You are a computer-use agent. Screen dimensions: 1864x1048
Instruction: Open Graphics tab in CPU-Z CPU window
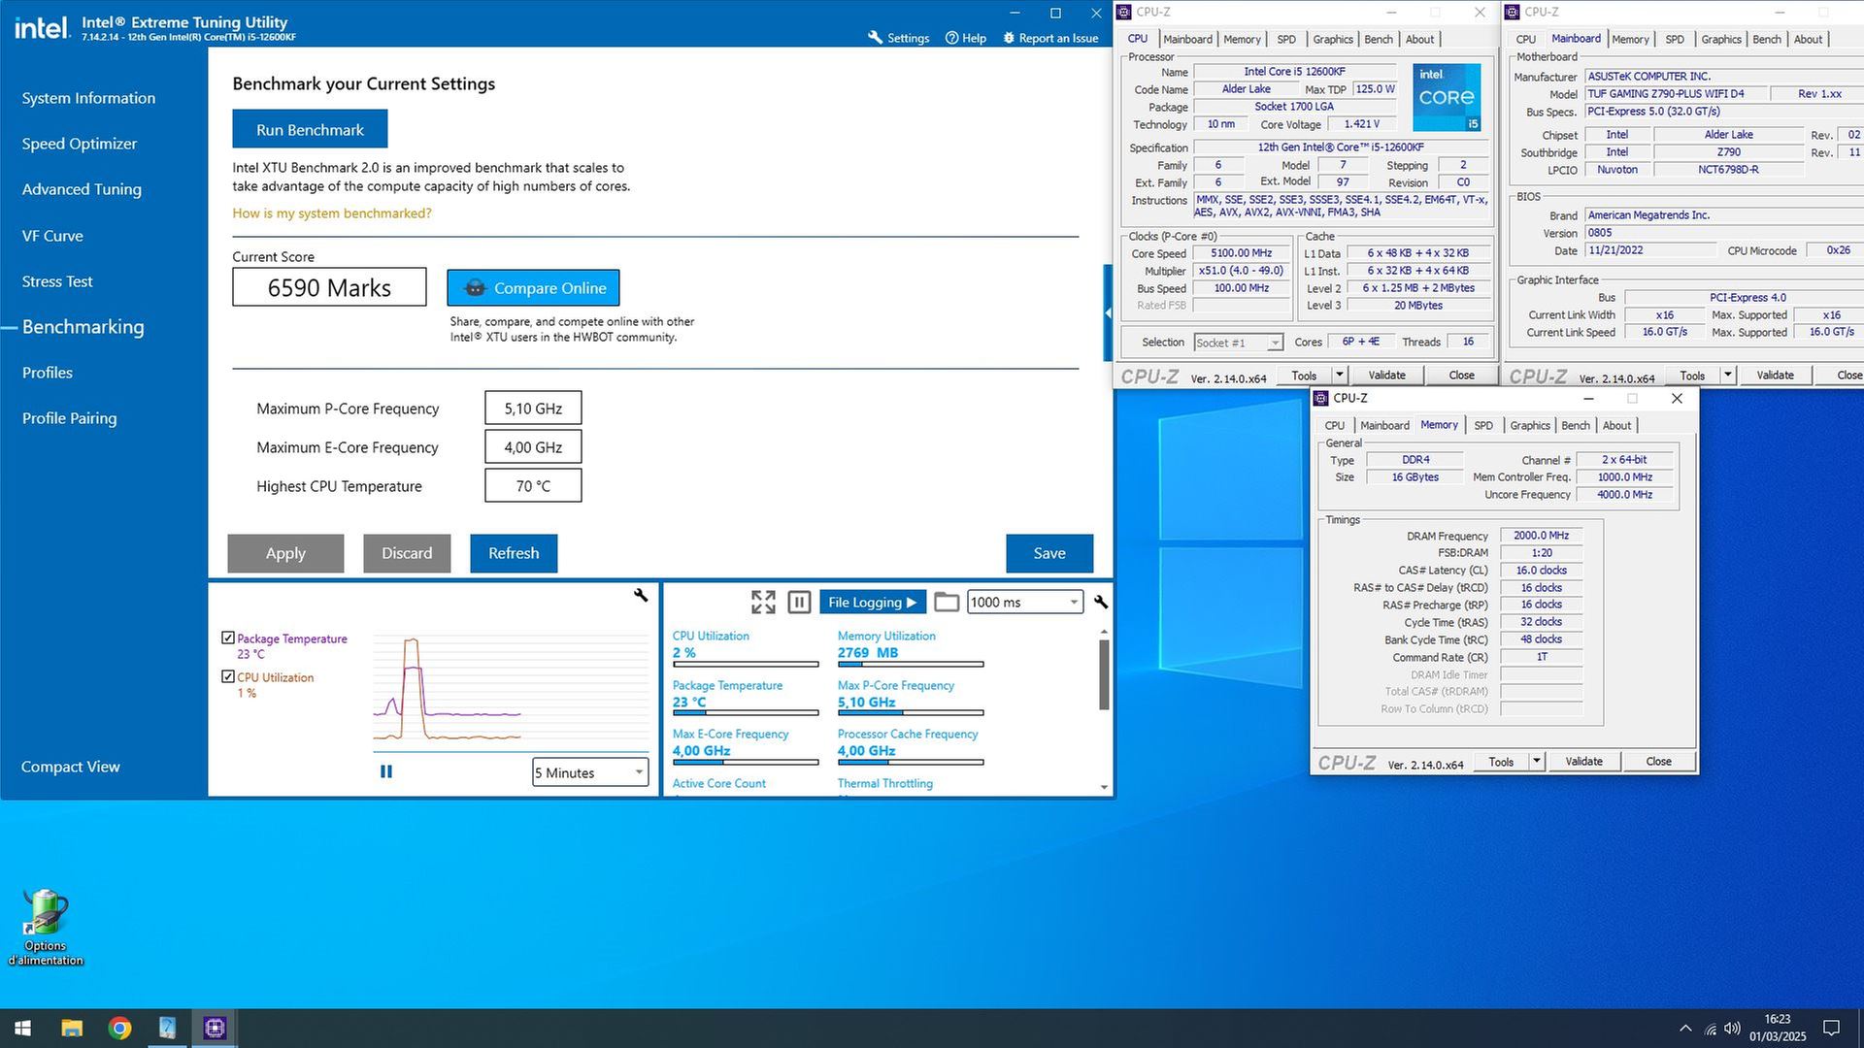point(1332,39)
